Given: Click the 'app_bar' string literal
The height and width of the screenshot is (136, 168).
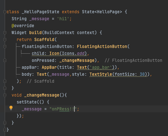Looking at the screenshot, I should click(x=100, y=67).
